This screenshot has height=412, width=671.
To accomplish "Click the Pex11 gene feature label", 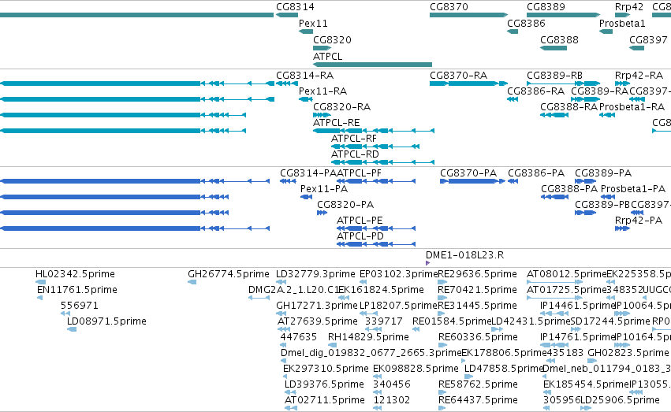I will pos(313,24).
